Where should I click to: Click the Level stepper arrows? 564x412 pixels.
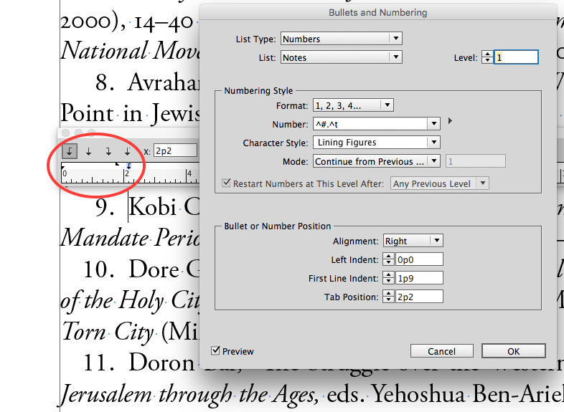[x=487, y=57]
